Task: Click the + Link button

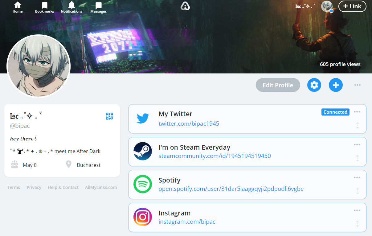Action: pos(352,6)
